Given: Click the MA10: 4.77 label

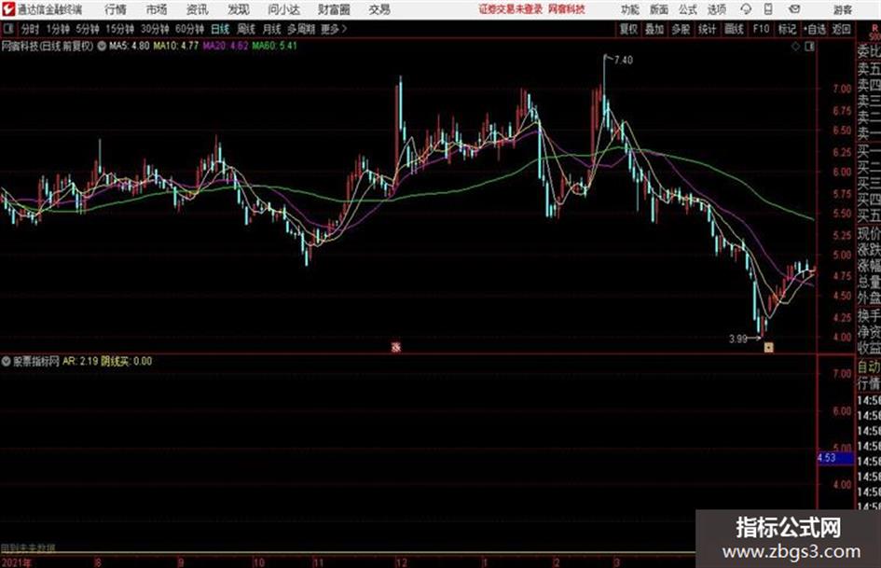Looking at the screenshot, I should tap(176, 46).
